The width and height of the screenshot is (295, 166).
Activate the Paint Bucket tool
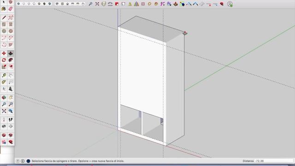click(x=4, y=9)
